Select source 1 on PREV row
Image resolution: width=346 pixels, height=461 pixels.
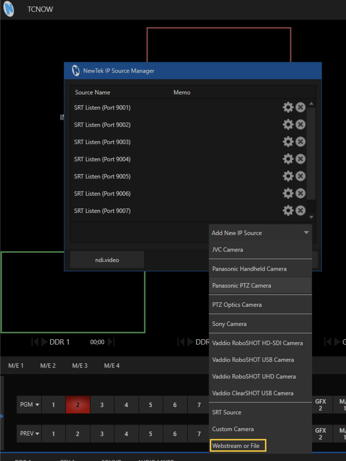point(53,433)
